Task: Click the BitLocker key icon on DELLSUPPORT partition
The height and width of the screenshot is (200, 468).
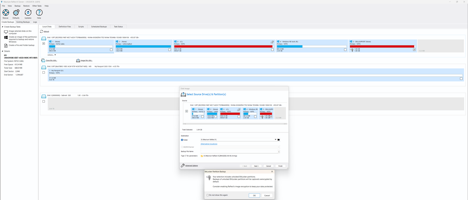Action: pyautogui.click(x=352, y=50)
